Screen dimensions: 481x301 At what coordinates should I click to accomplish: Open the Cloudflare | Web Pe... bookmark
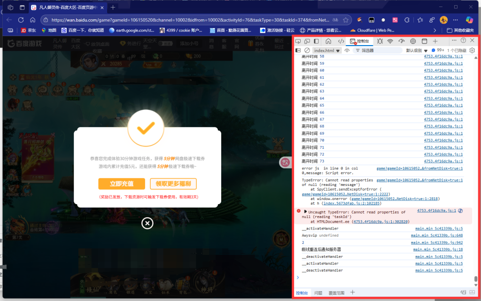coord(372,31)
